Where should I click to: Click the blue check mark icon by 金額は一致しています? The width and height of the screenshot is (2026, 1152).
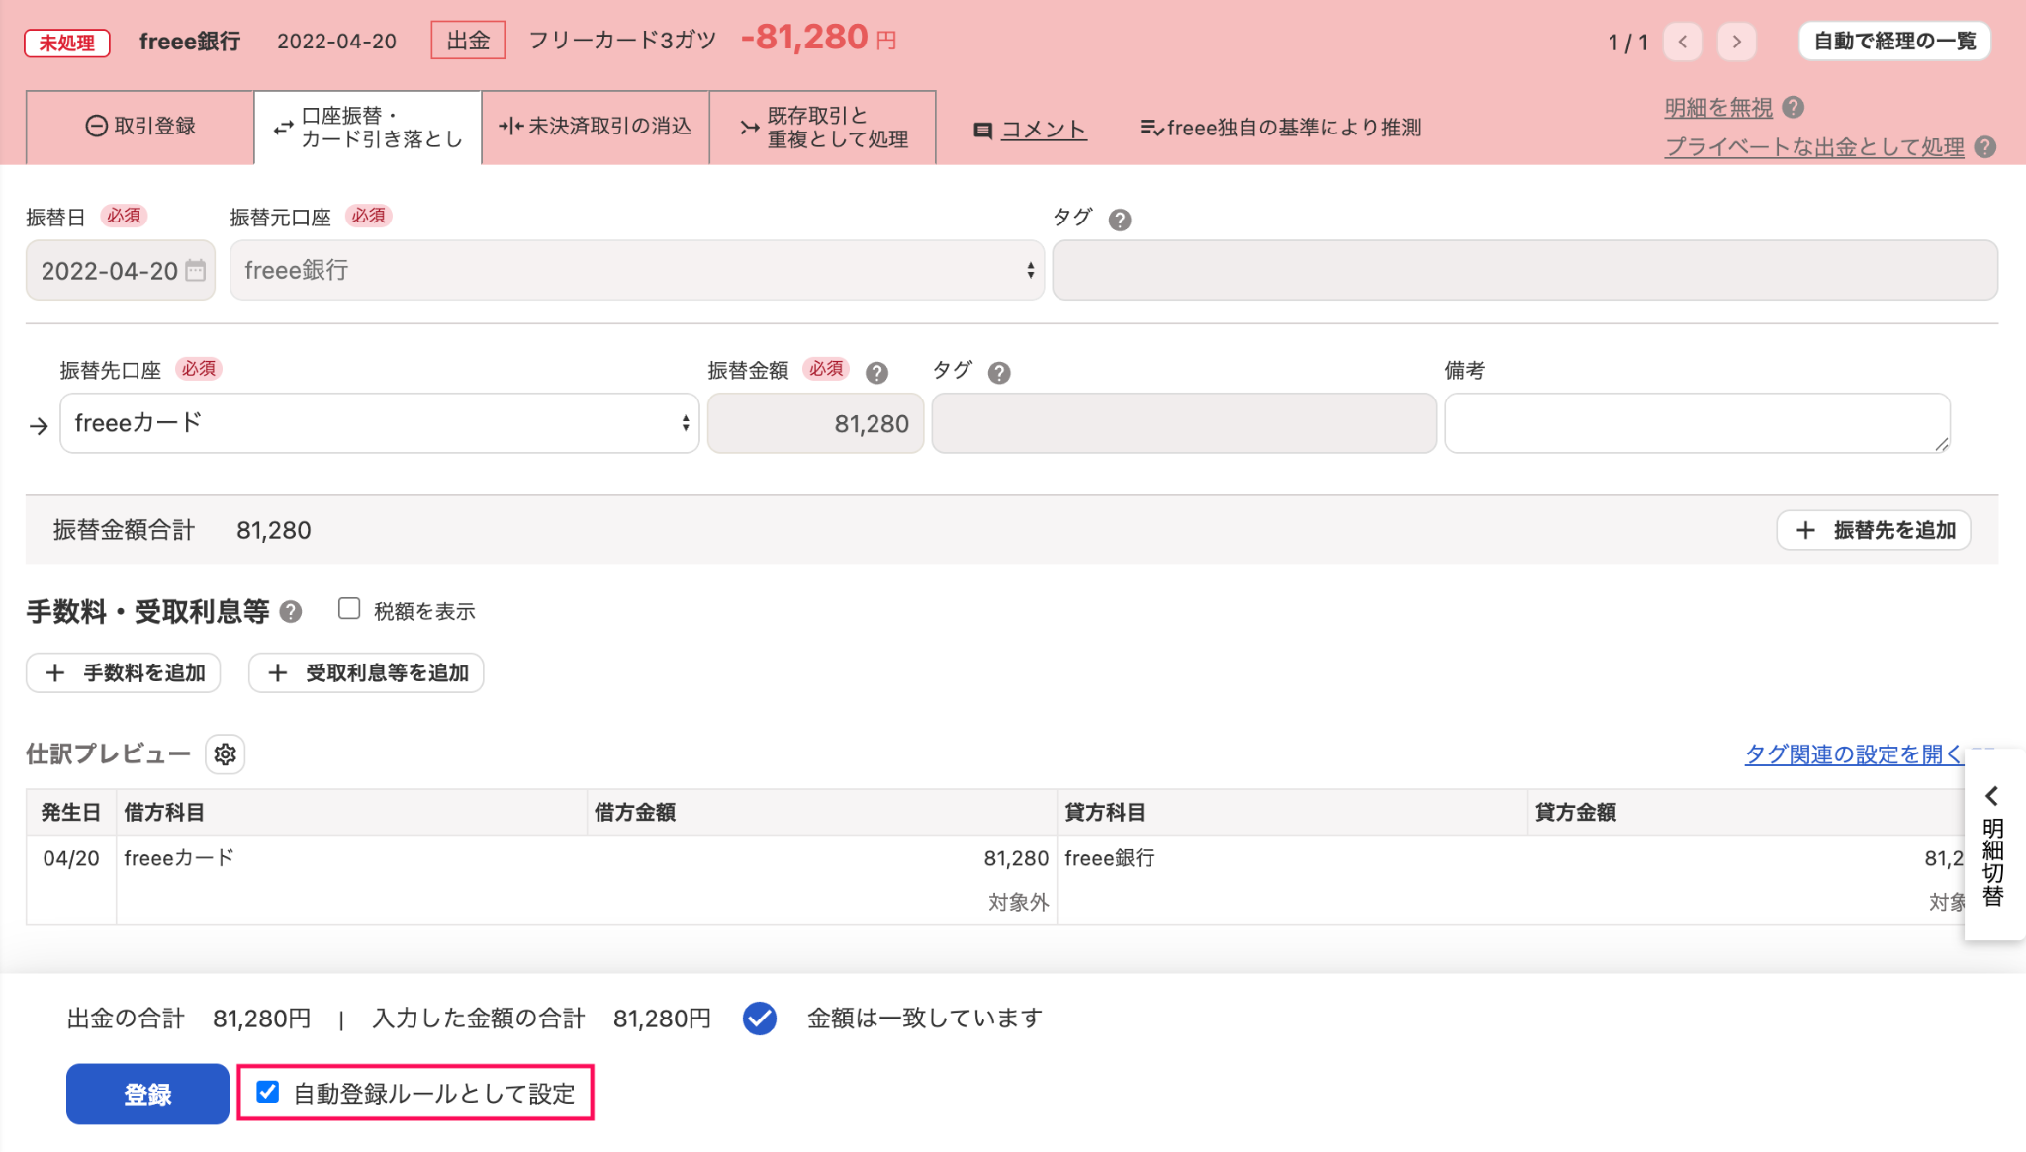(x=760, y=1019)
